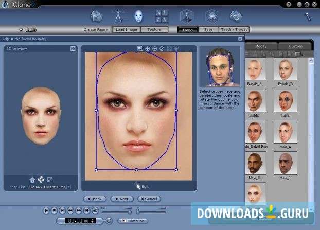Click the Next button
The height and width of the screenshot is (230, 320).
click(x=122, y=199)
